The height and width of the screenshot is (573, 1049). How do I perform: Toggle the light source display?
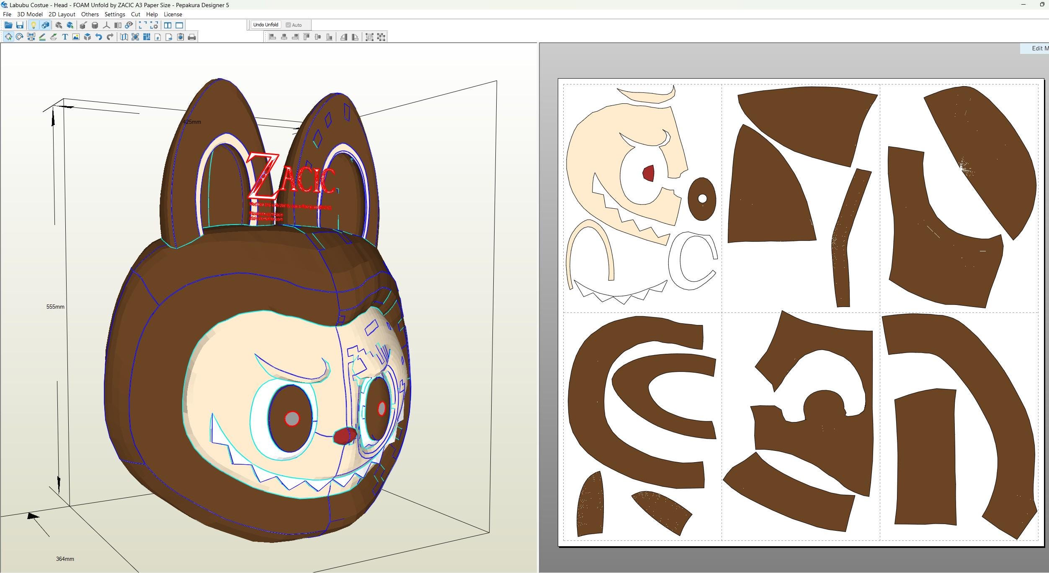[x=34, y=25]
